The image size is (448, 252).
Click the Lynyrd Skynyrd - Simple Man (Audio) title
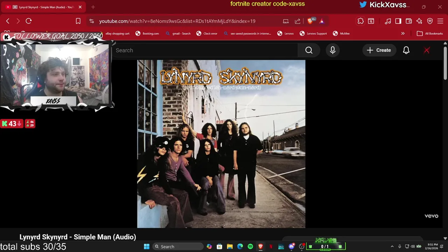pos(78,237)
